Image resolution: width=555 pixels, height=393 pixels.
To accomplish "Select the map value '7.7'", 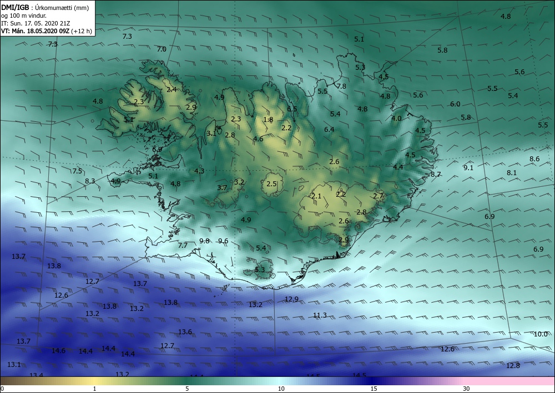I will 183,245.
